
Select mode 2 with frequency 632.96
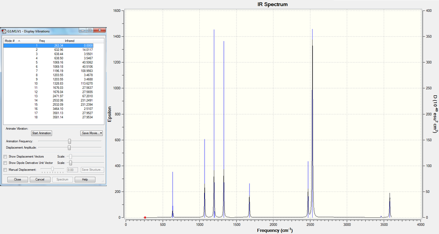tap(48, 50)
